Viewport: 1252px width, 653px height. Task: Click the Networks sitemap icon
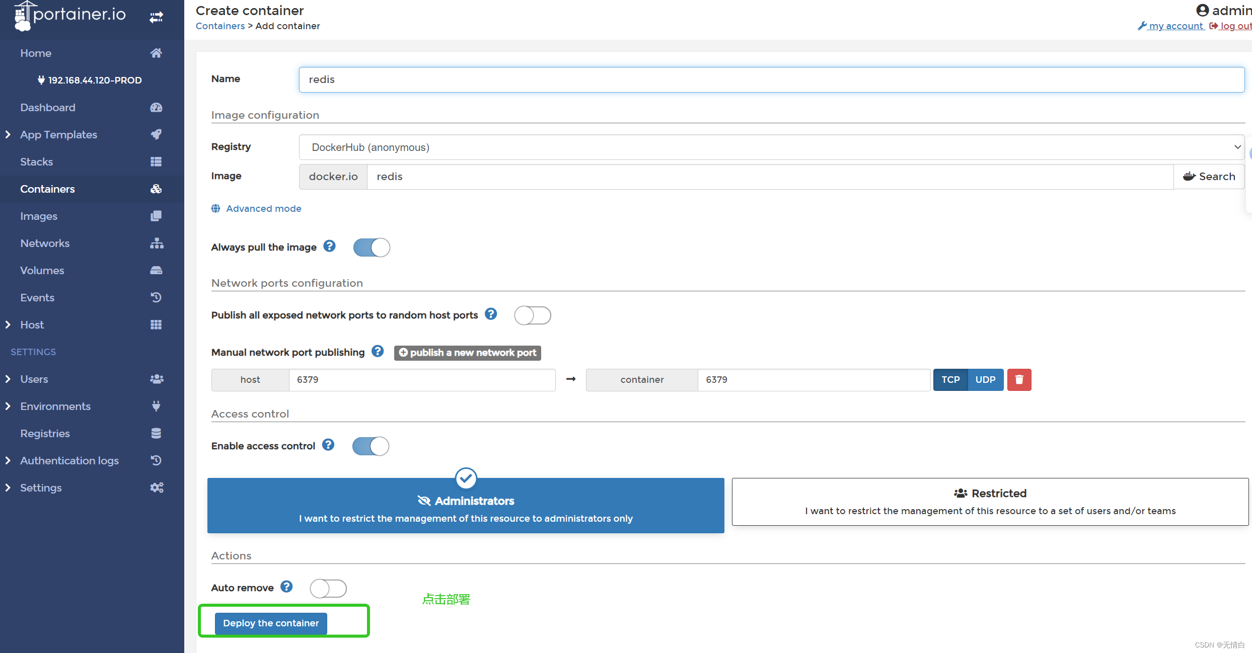point(157,243)
